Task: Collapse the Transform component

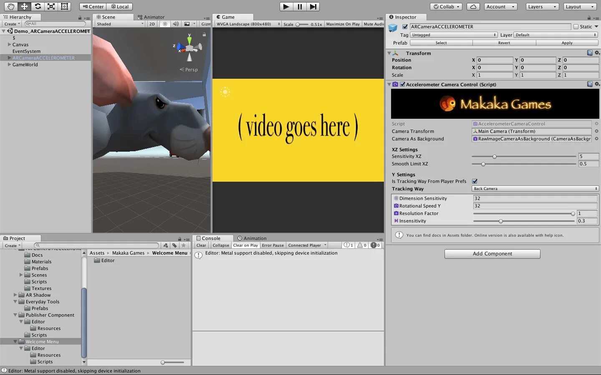Action: click(389, 53)
